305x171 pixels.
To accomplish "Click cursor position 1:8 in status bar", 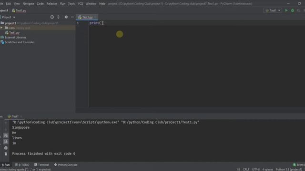I will pyautogui.click(x=238, y=170).
